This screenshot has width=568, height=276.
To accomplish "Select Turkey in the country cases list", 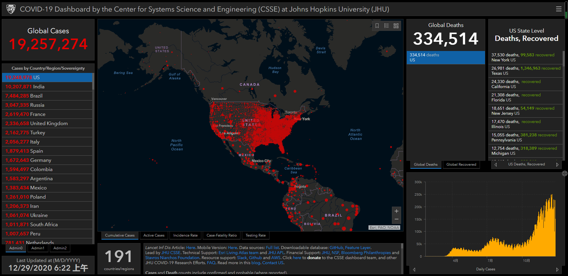I will click(47, 133).
